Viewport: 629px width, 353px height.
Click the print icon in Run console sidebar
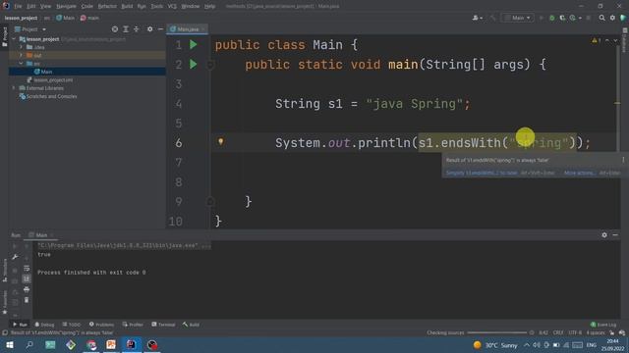click(27, 289)
